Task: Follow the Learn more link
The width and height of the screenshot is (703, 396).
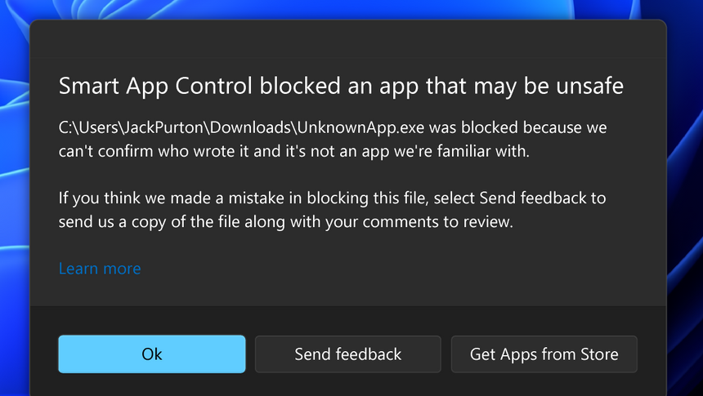Action: pyautogui.click(x=100, y=269)
